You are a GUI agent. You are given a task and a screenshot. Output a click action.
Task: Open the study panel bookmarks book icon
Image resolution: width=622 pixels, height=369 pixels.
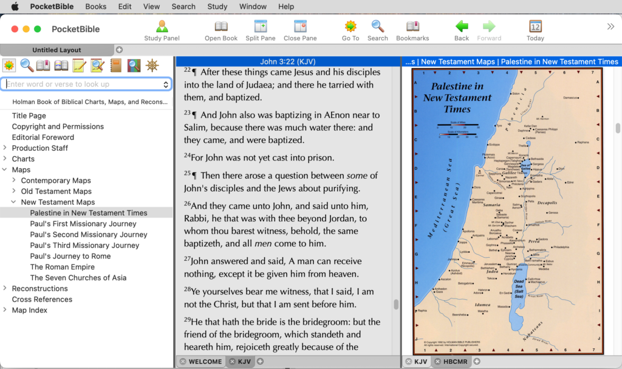(x=43, y=65)
